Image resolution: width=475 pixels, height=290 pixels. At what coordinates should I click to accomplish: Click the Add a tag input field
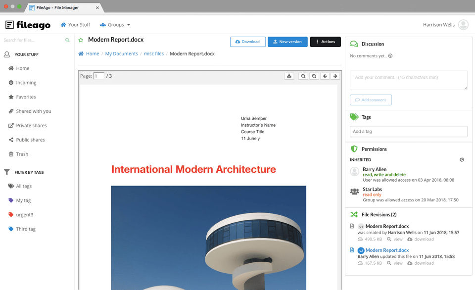(408, 132)
